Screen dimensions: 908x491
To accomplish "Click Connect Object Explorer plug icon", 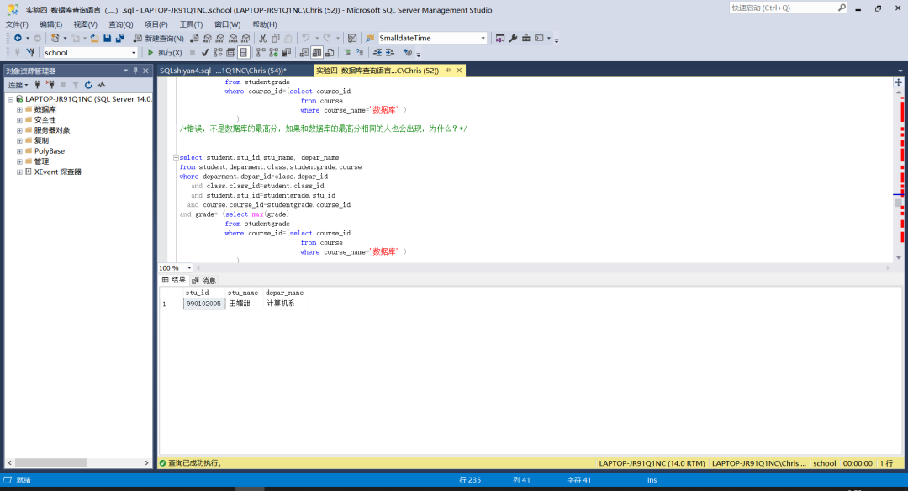I will point(37,85).
